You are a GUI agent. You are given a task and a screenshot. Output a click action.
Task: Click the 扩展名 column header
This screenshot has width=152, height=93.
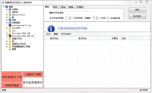(116, 39)
